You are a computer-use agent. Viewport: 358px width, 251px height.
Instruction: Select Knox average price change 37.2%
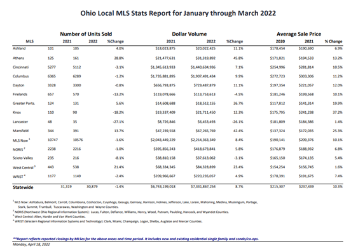pyautogui.click(x=338, y=112)
